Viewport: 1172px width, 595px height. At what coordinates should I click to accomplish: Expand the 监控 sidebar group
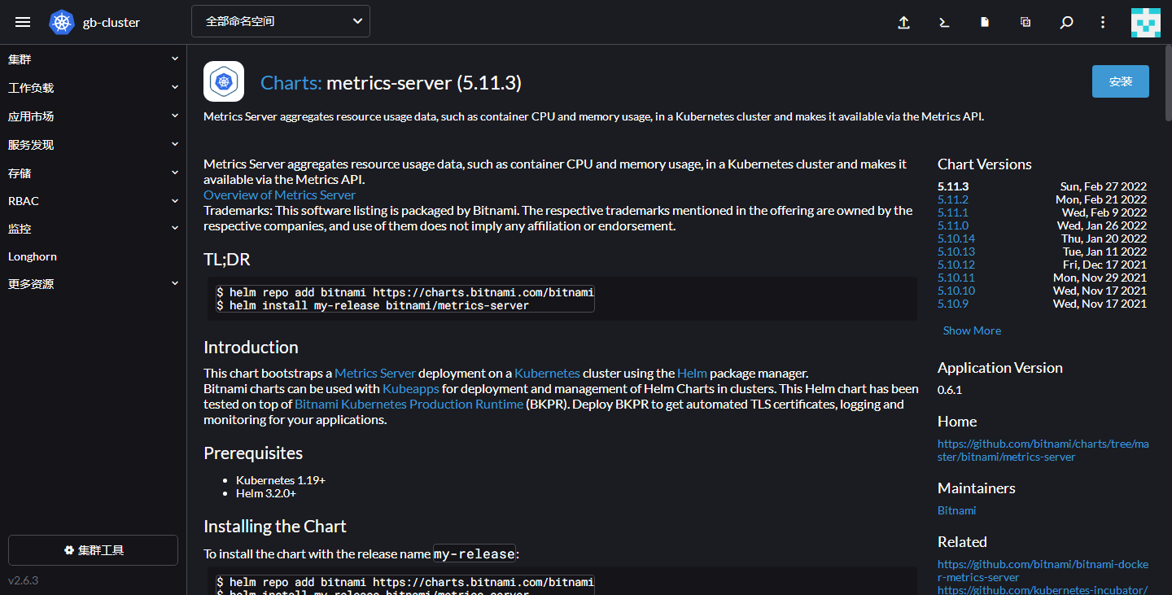point(94,230)
